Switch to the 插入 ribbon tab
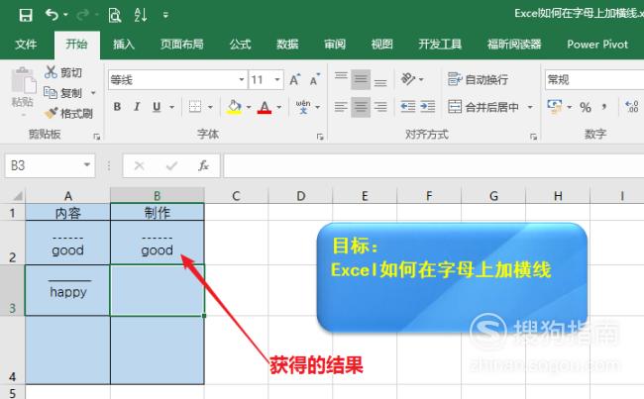The image size is (644, 399). 124,45
